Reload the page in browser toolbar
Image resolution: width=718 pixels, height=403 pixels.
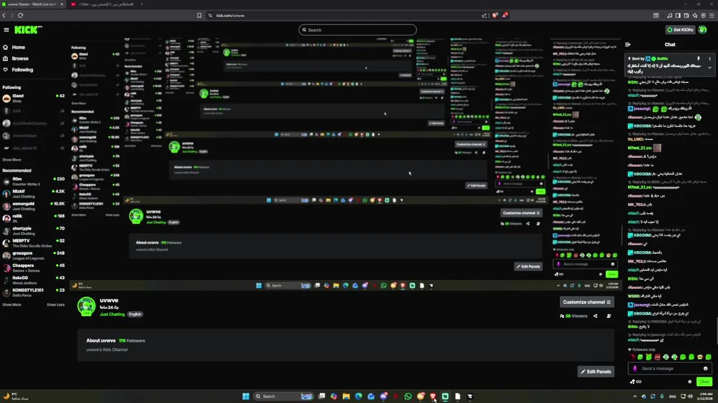pyautogui.click(x=20, y=16)
